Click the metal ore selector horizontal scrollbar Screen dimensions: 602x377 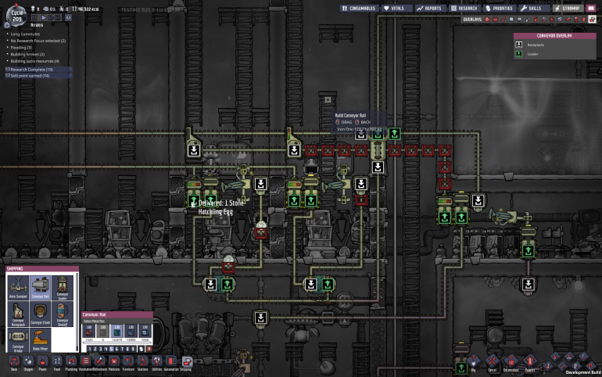pyautogui.click(x=117, y=343)
